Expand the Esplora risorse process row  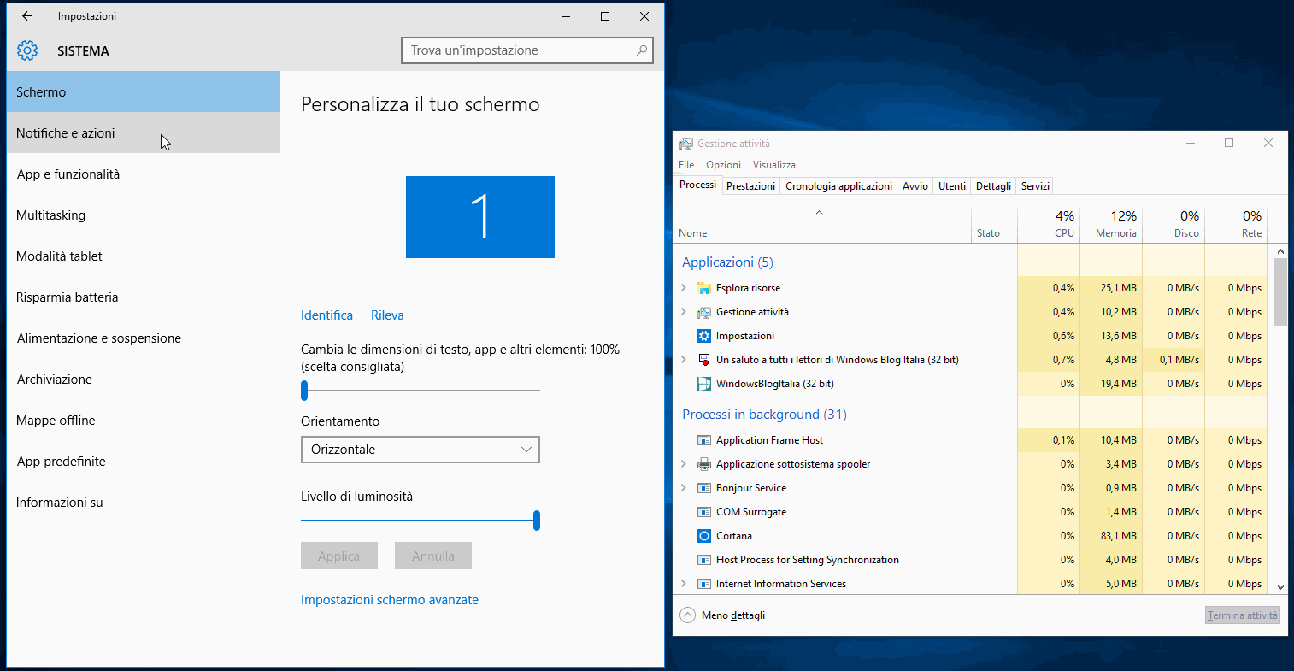(684, 288)
